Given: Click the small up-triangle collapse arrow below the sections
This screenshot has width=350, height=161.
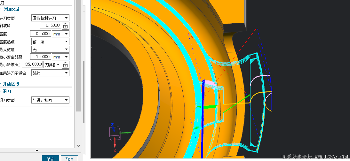Looking at the screenshot, I should coord(37,150).
